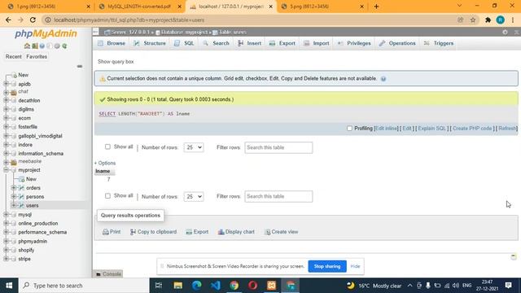Viewport: 521px width, 293px height.
Task: Expand the apidb database node
Action: pyautogui.click(x=6, y=84)
